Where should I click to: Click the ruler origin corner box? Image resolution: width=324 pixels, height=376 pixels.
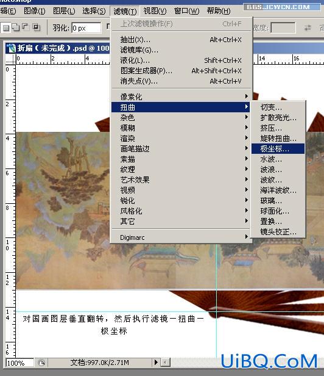[10, 59]
